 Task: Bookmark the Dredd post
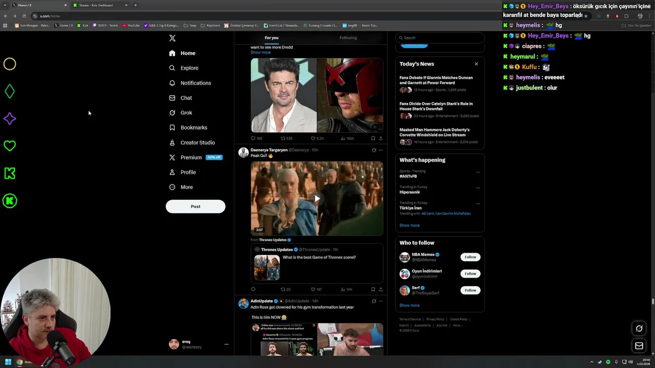(x=373, y=139)
